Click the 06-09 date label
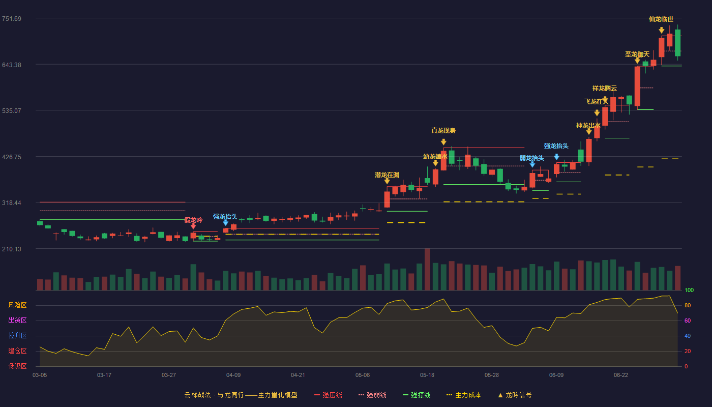Viewport: 712px width, 407px height. 556,375
